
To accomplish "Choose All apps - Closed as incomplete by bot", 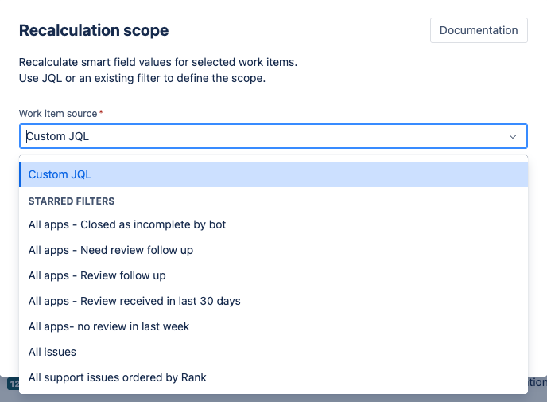I will point(127,224).
